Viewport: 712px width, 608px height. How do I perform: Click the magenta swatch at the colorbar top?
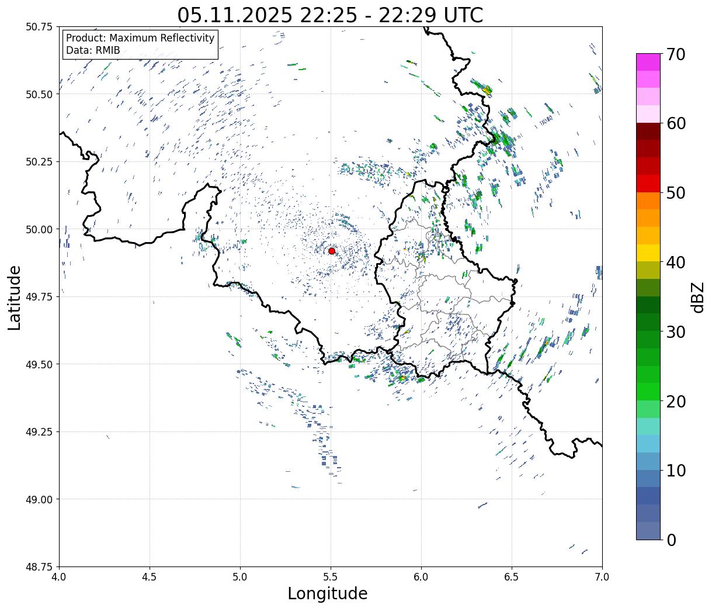point(648,62)
